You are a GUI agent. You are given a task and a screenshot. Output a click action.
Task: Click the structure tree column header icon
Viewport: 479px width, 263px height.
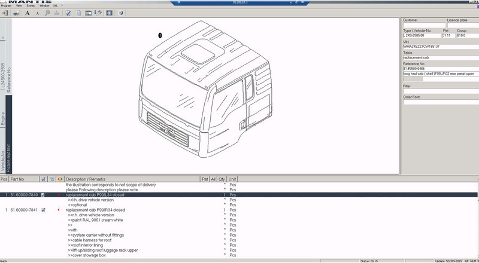point(52,179)
